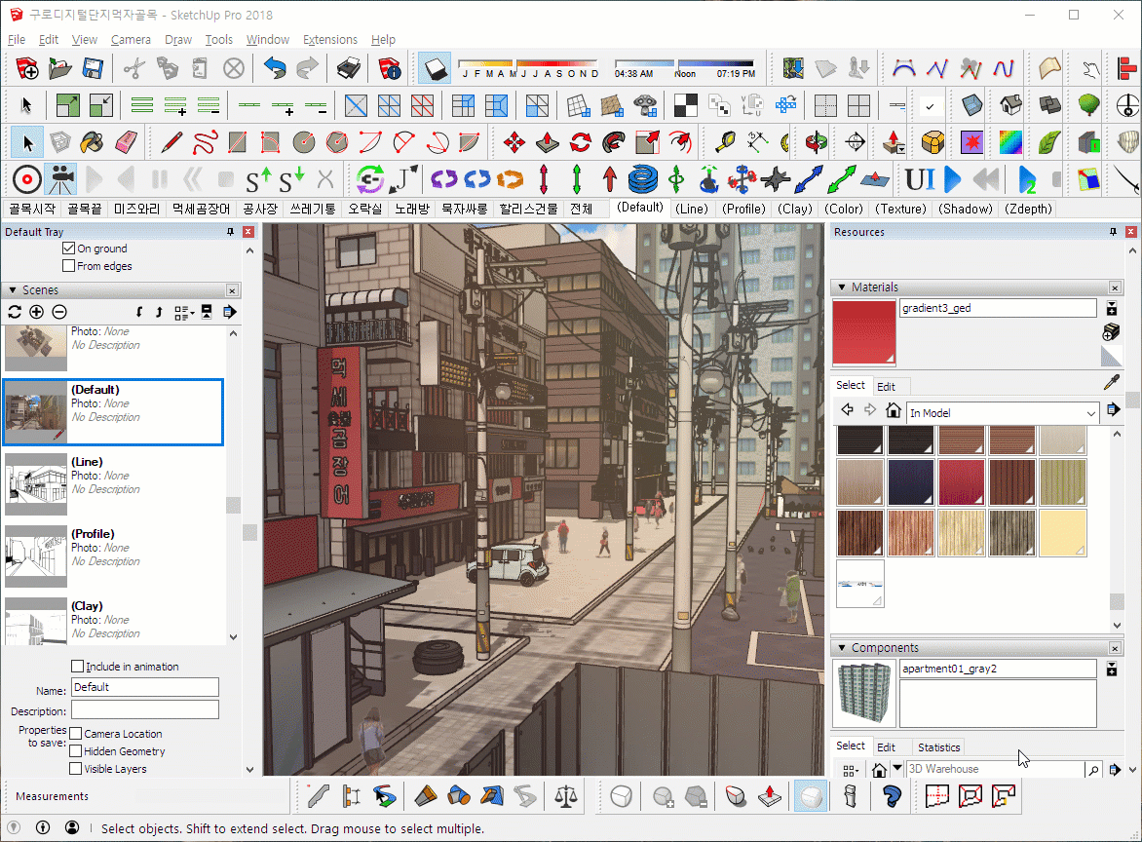The height and width of the screenshot is (842, 1142).
Task: Click the Undo arrow icon
Action: point(275,69)
